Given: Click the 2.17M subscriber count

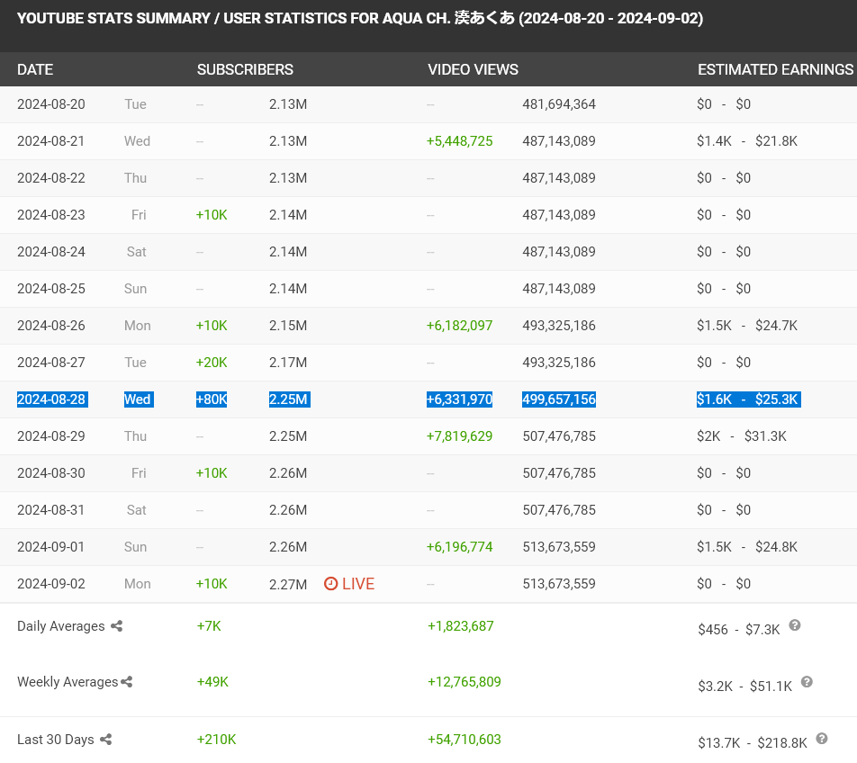Looking at the screenshot, I should point(288,362).
